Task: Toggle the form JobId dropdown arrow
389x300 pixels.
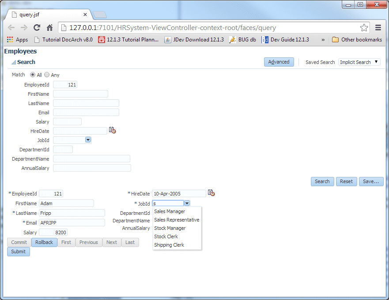Action: click(187, 203)
